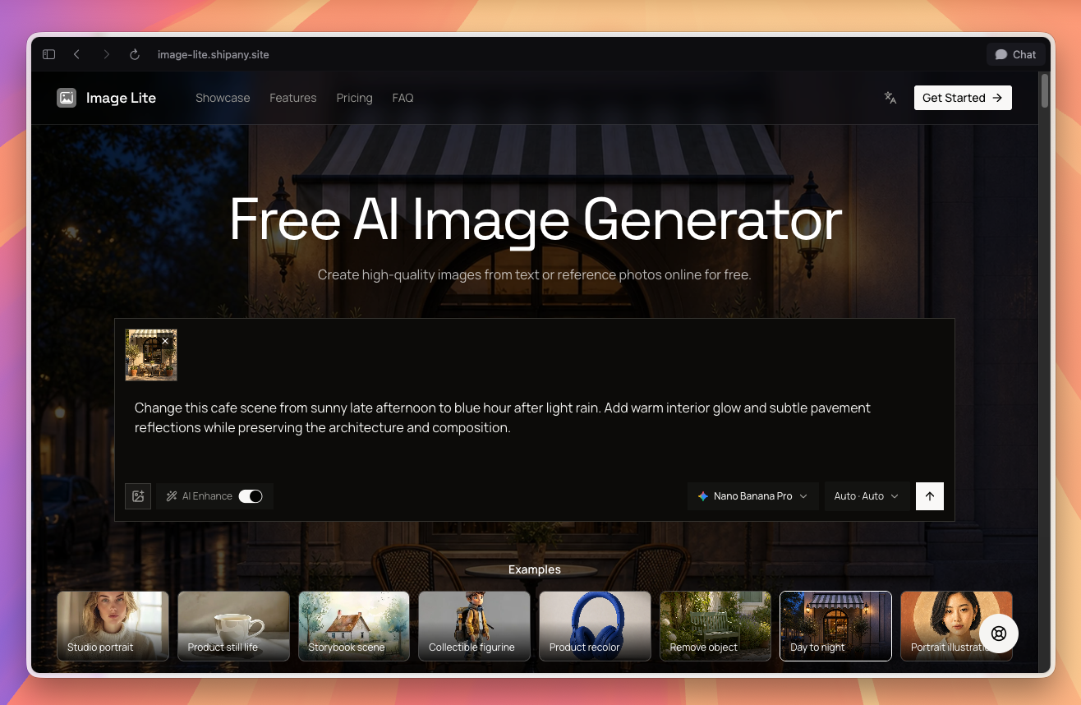Click the Get Started button

pos(963,98)
